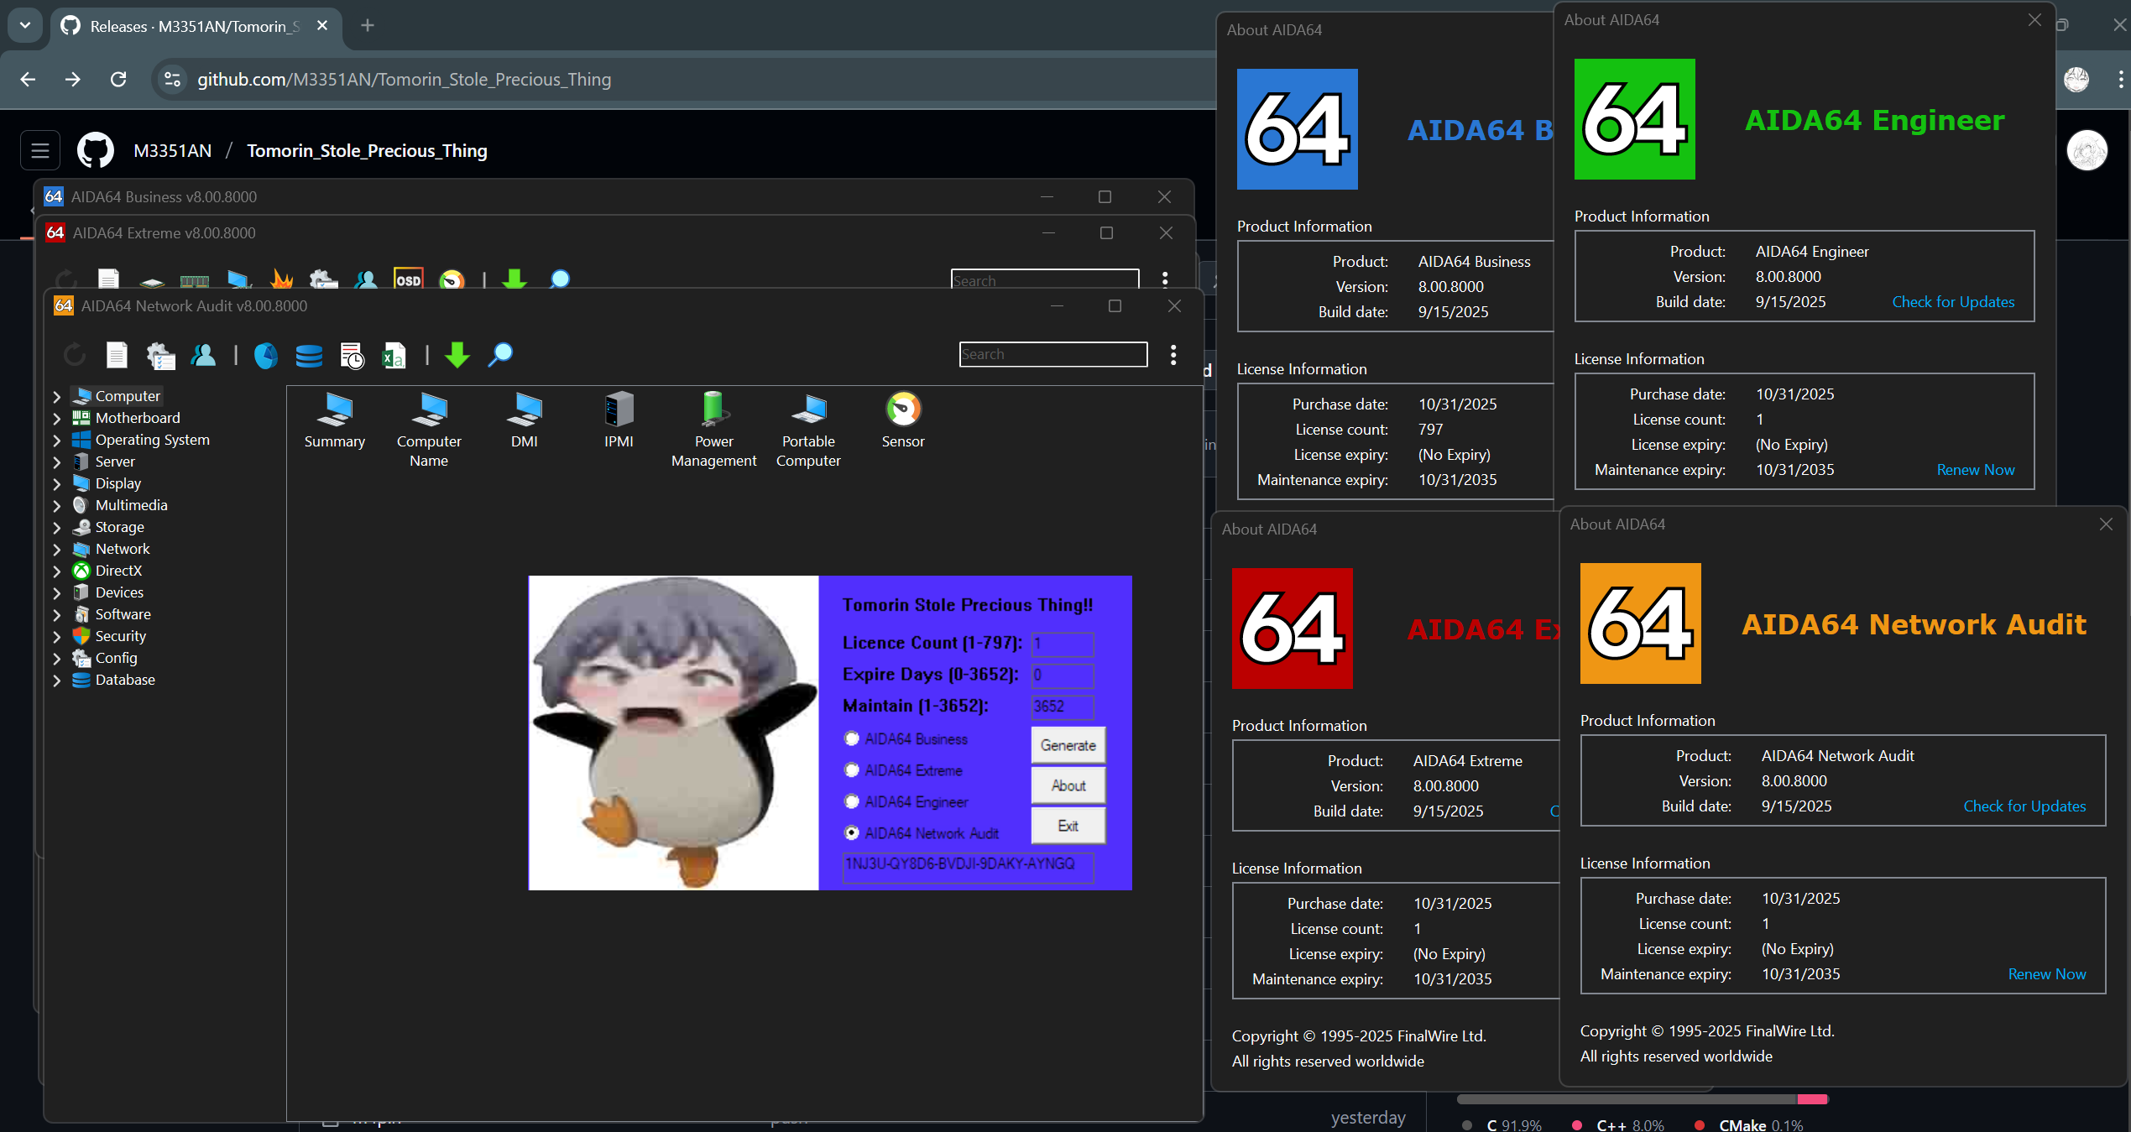
Task: Expand the Display tree node
Action: (57, 483)
